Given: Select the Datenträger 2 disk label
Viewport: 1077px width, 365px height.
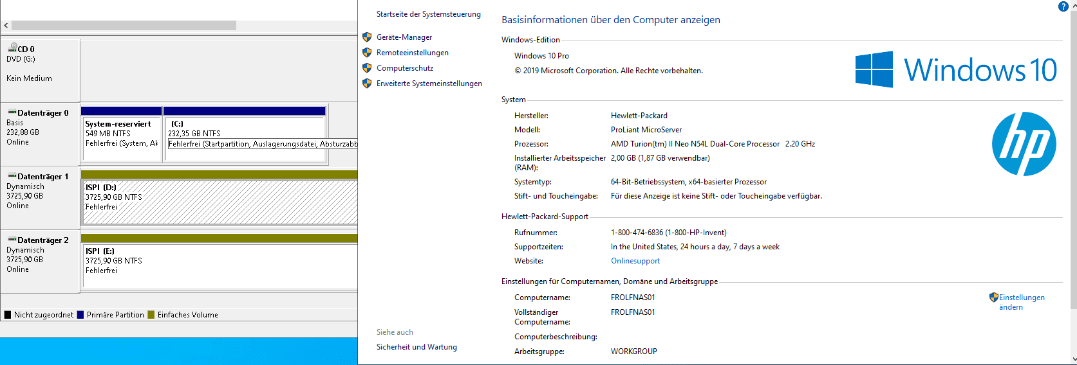Looking at the screenshot, I should pyautogui.click(x=40, y=263).
